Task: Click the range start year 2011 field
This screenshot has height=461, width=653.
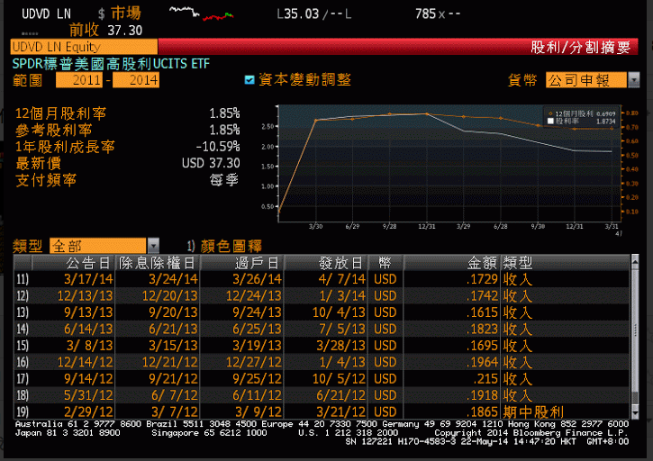Action: point(79,79)
